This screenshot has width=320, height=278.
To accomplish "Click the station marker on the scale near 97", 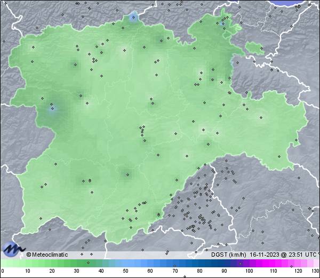I will (x=240, y=264).
